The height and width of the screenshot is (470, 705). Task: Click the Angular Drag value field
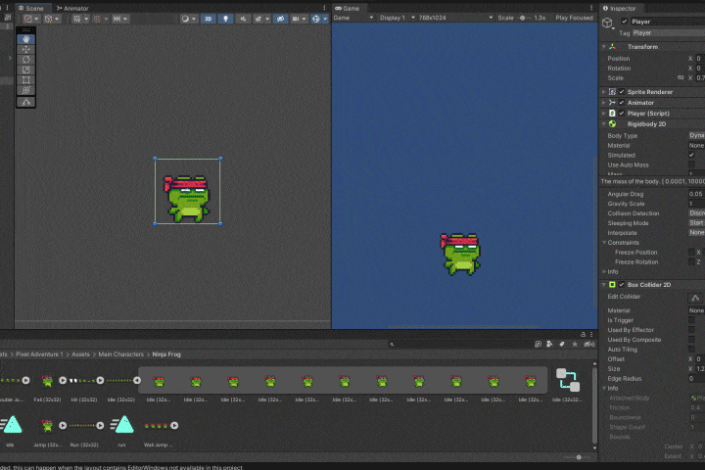click(x=696, y=194)
